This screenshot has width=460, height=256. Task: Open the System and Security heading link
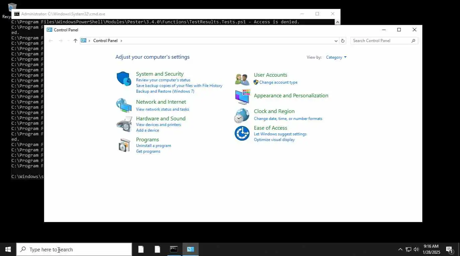click(160, 74)
